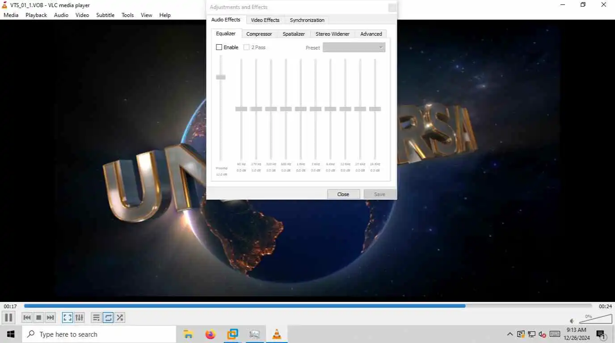
Task: Click the Outlook tray icon
Action: point(521,334)
